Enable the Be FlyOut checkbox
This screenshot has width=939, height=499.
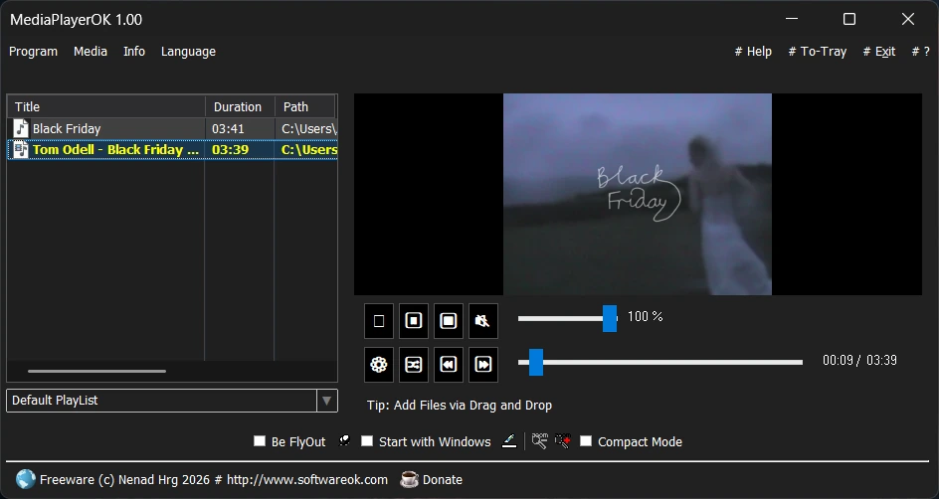tap(260, 441)
